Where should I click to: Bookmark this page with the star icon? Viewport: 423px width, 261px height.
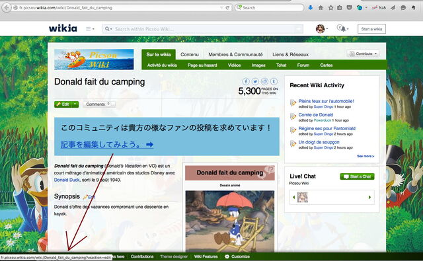[x=330, y=7]
